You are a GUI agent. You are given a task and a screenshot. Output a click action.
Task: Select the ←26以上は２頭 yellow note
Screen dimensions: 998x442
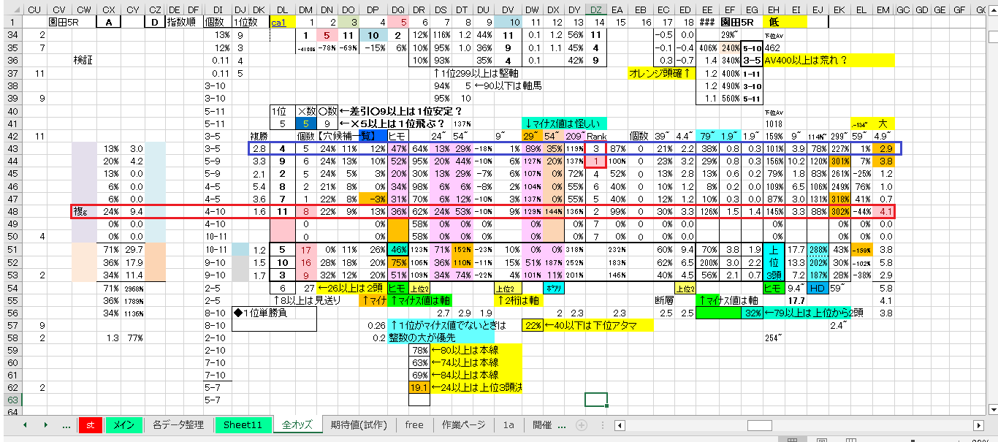pyautogui.click(x=351, y=288)
